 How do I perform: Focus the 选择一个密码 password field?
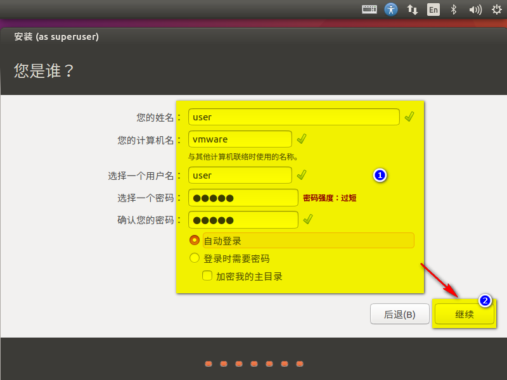coord(243,198)
